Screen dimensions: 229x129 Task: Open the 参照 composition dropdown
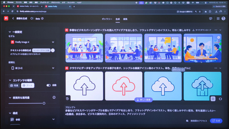point(32,120)
